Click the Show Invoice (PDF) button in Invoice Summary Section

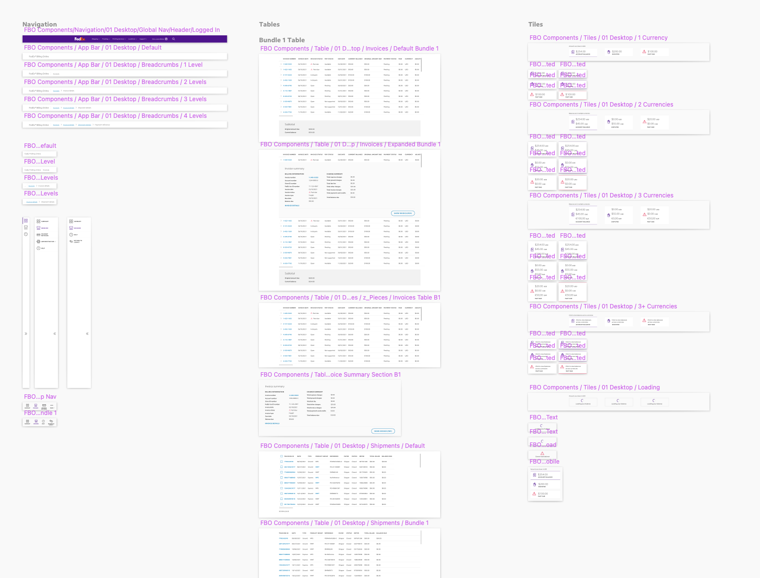click(x=383, y=431)
